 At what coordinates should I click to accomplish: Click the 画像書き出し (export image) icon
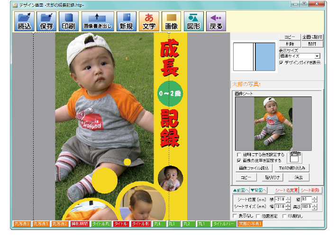(98, 21)
